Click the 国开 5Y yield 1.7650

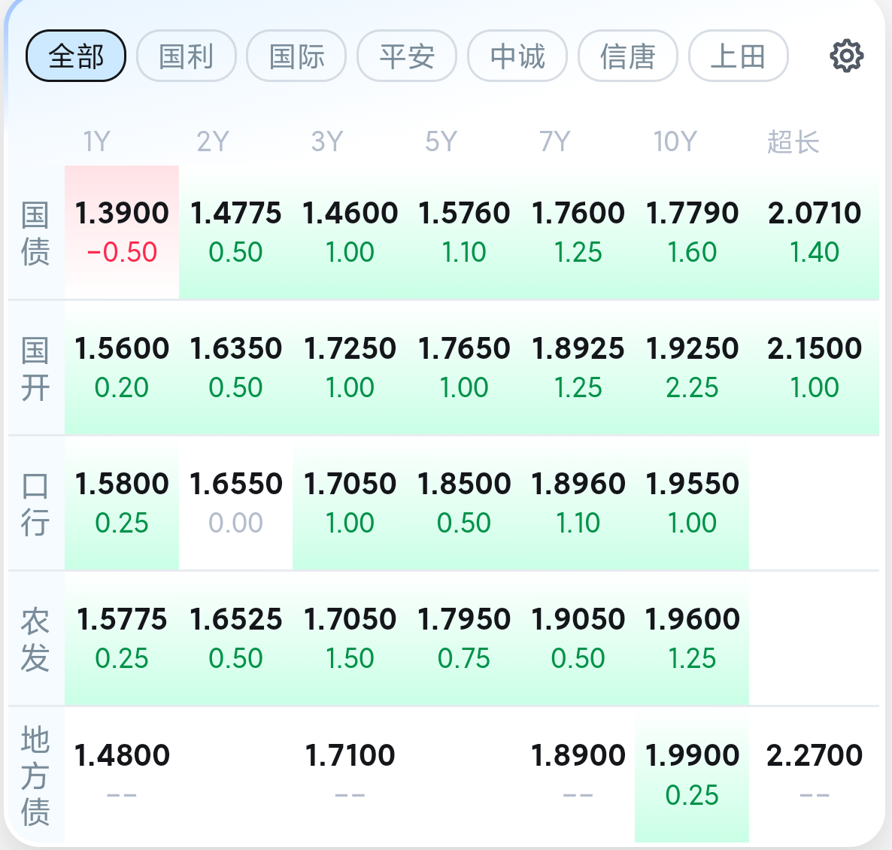(x=464, y=367)
